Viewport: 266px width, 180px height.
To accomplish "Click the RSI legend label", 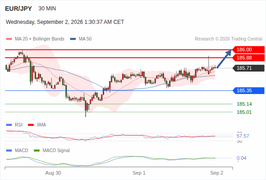I will (18, 125).
